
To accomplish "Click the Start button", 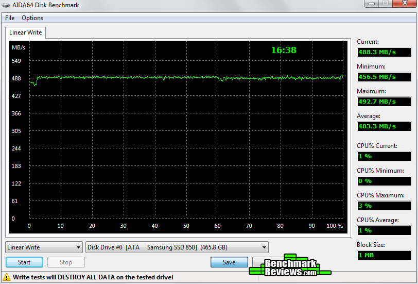I will coord(24,262).
